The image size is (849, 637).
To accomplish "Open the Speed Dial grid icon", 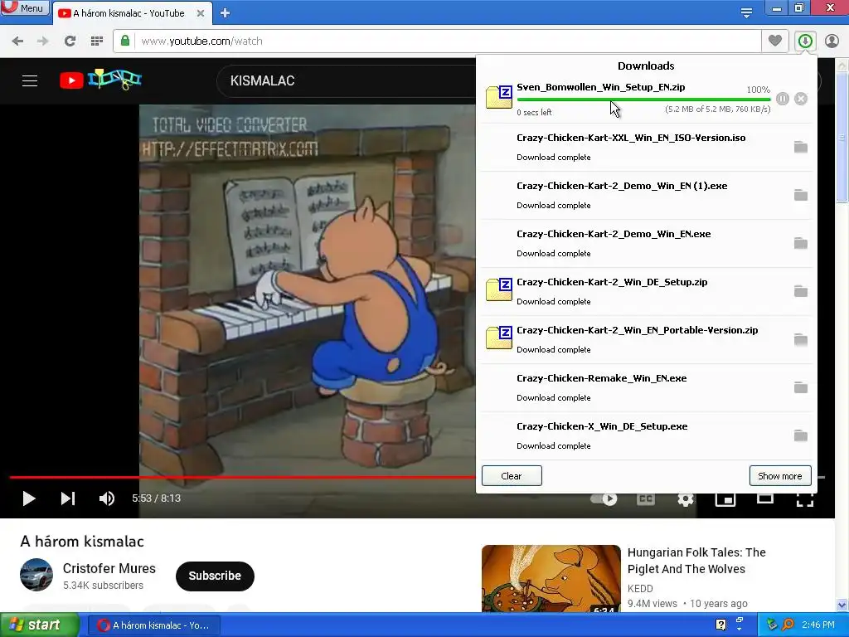I will [97, 41].
